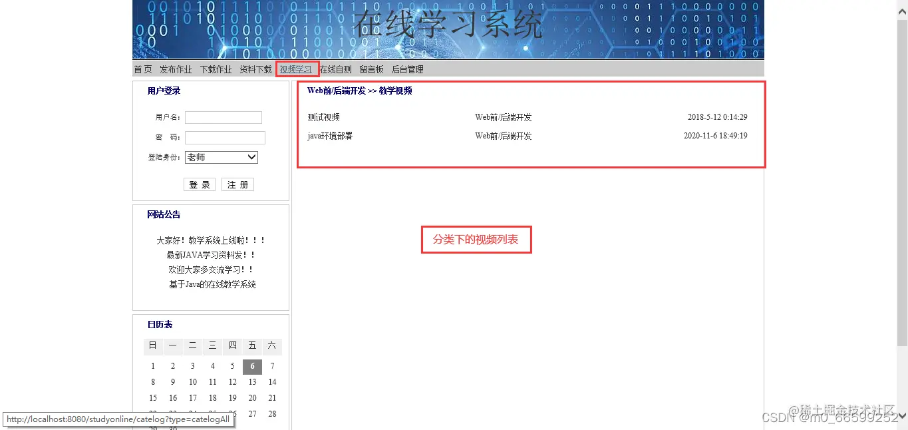The image size is (908, 430).
Task: Open the 首页 navigation menu item
Action: click(x=142, y=69)
